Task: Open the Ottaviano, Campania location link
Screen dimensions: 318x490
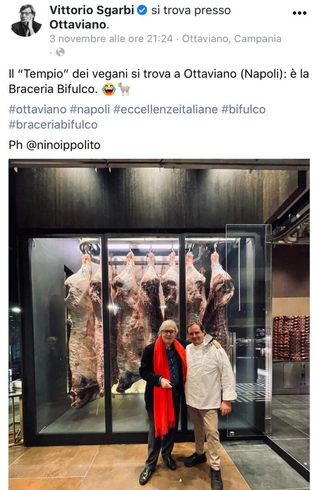Action: point(232,39)
